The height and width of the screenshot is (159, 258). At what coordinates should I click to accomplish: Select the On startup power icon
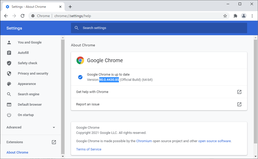(x=9, y=115)
